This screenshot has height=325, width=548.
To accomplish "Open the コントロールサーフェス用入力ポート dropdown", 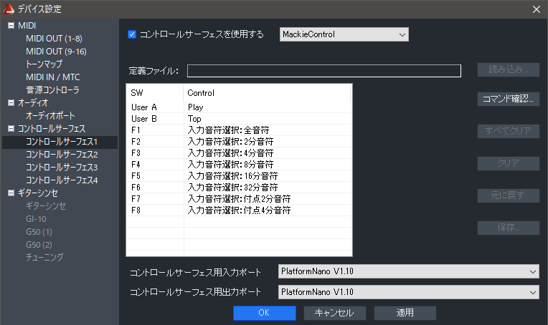I will pos(407,271).
